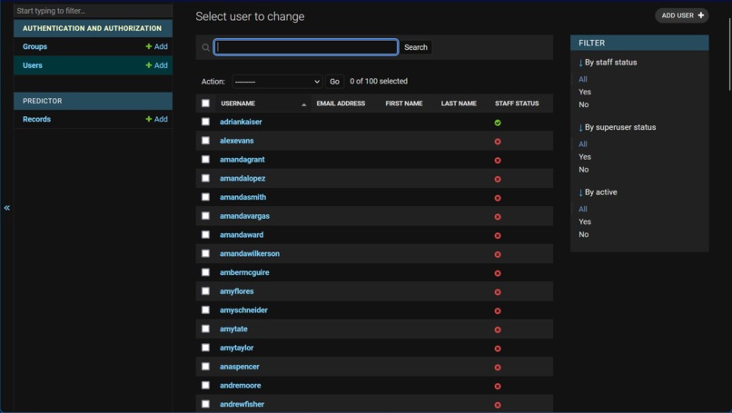Image resolution: width=732 pixels, height=413 pixels.
Task: Click the red staff status icon for amandawilkerson
Action: (x=498, y=254)
